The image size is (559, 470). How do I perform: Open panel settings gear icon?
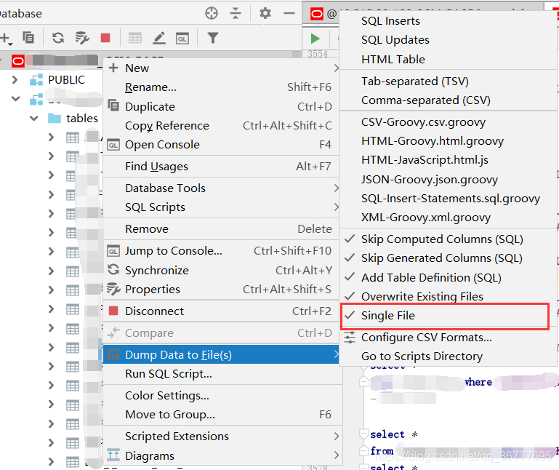tap(265, 13)
